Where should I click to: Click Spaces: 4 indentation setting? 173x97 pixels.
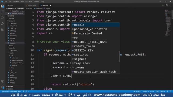(146, 91)
